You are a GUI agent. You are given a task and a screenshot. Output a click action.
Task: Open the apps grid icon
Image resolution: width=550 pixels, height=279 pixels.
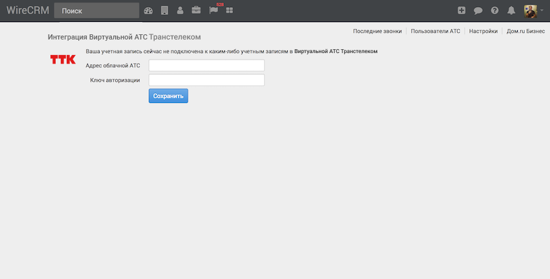point(229,10)
